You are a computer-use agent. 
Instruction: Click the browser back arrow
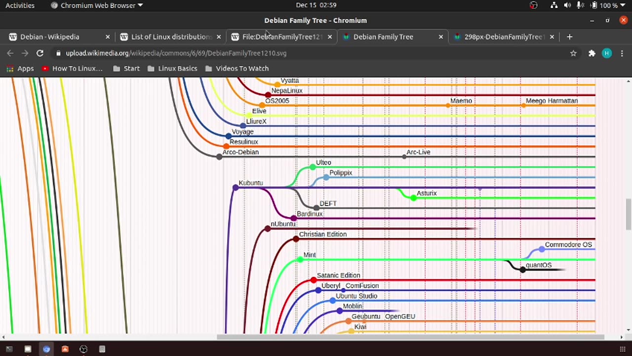click(10, 53)
